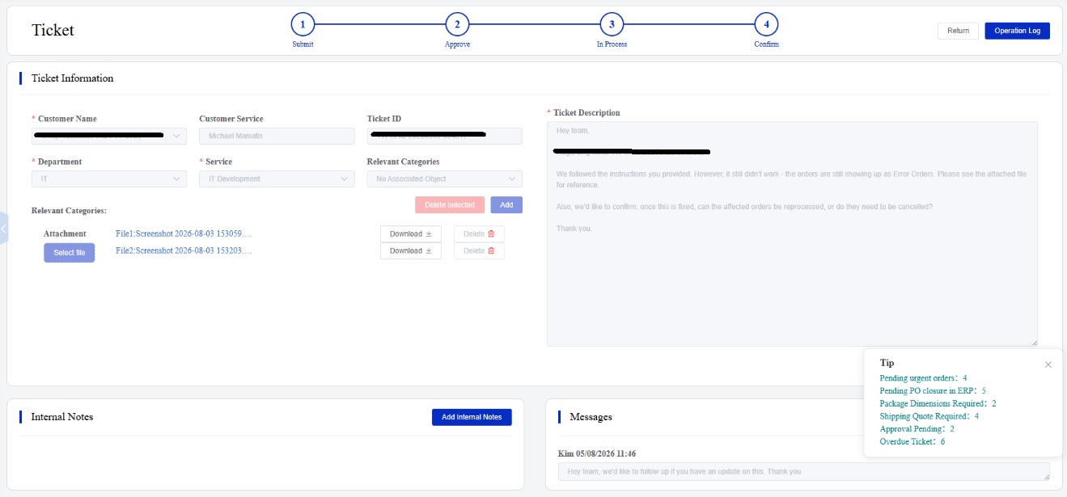Click Shipping Quote Required tip
The width and height of the screenshot is (1067, 497).
(929, 416)
